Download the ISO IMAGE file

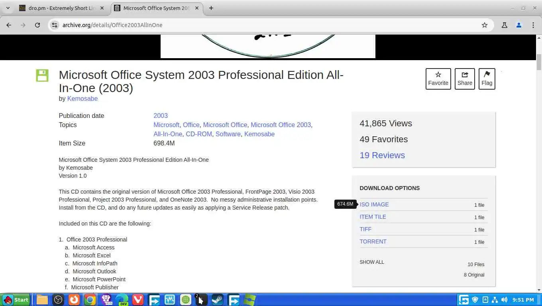click(x=374, y=204)
